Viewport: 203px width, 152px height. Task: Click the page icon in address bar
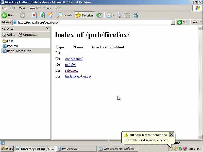(15, 22)
